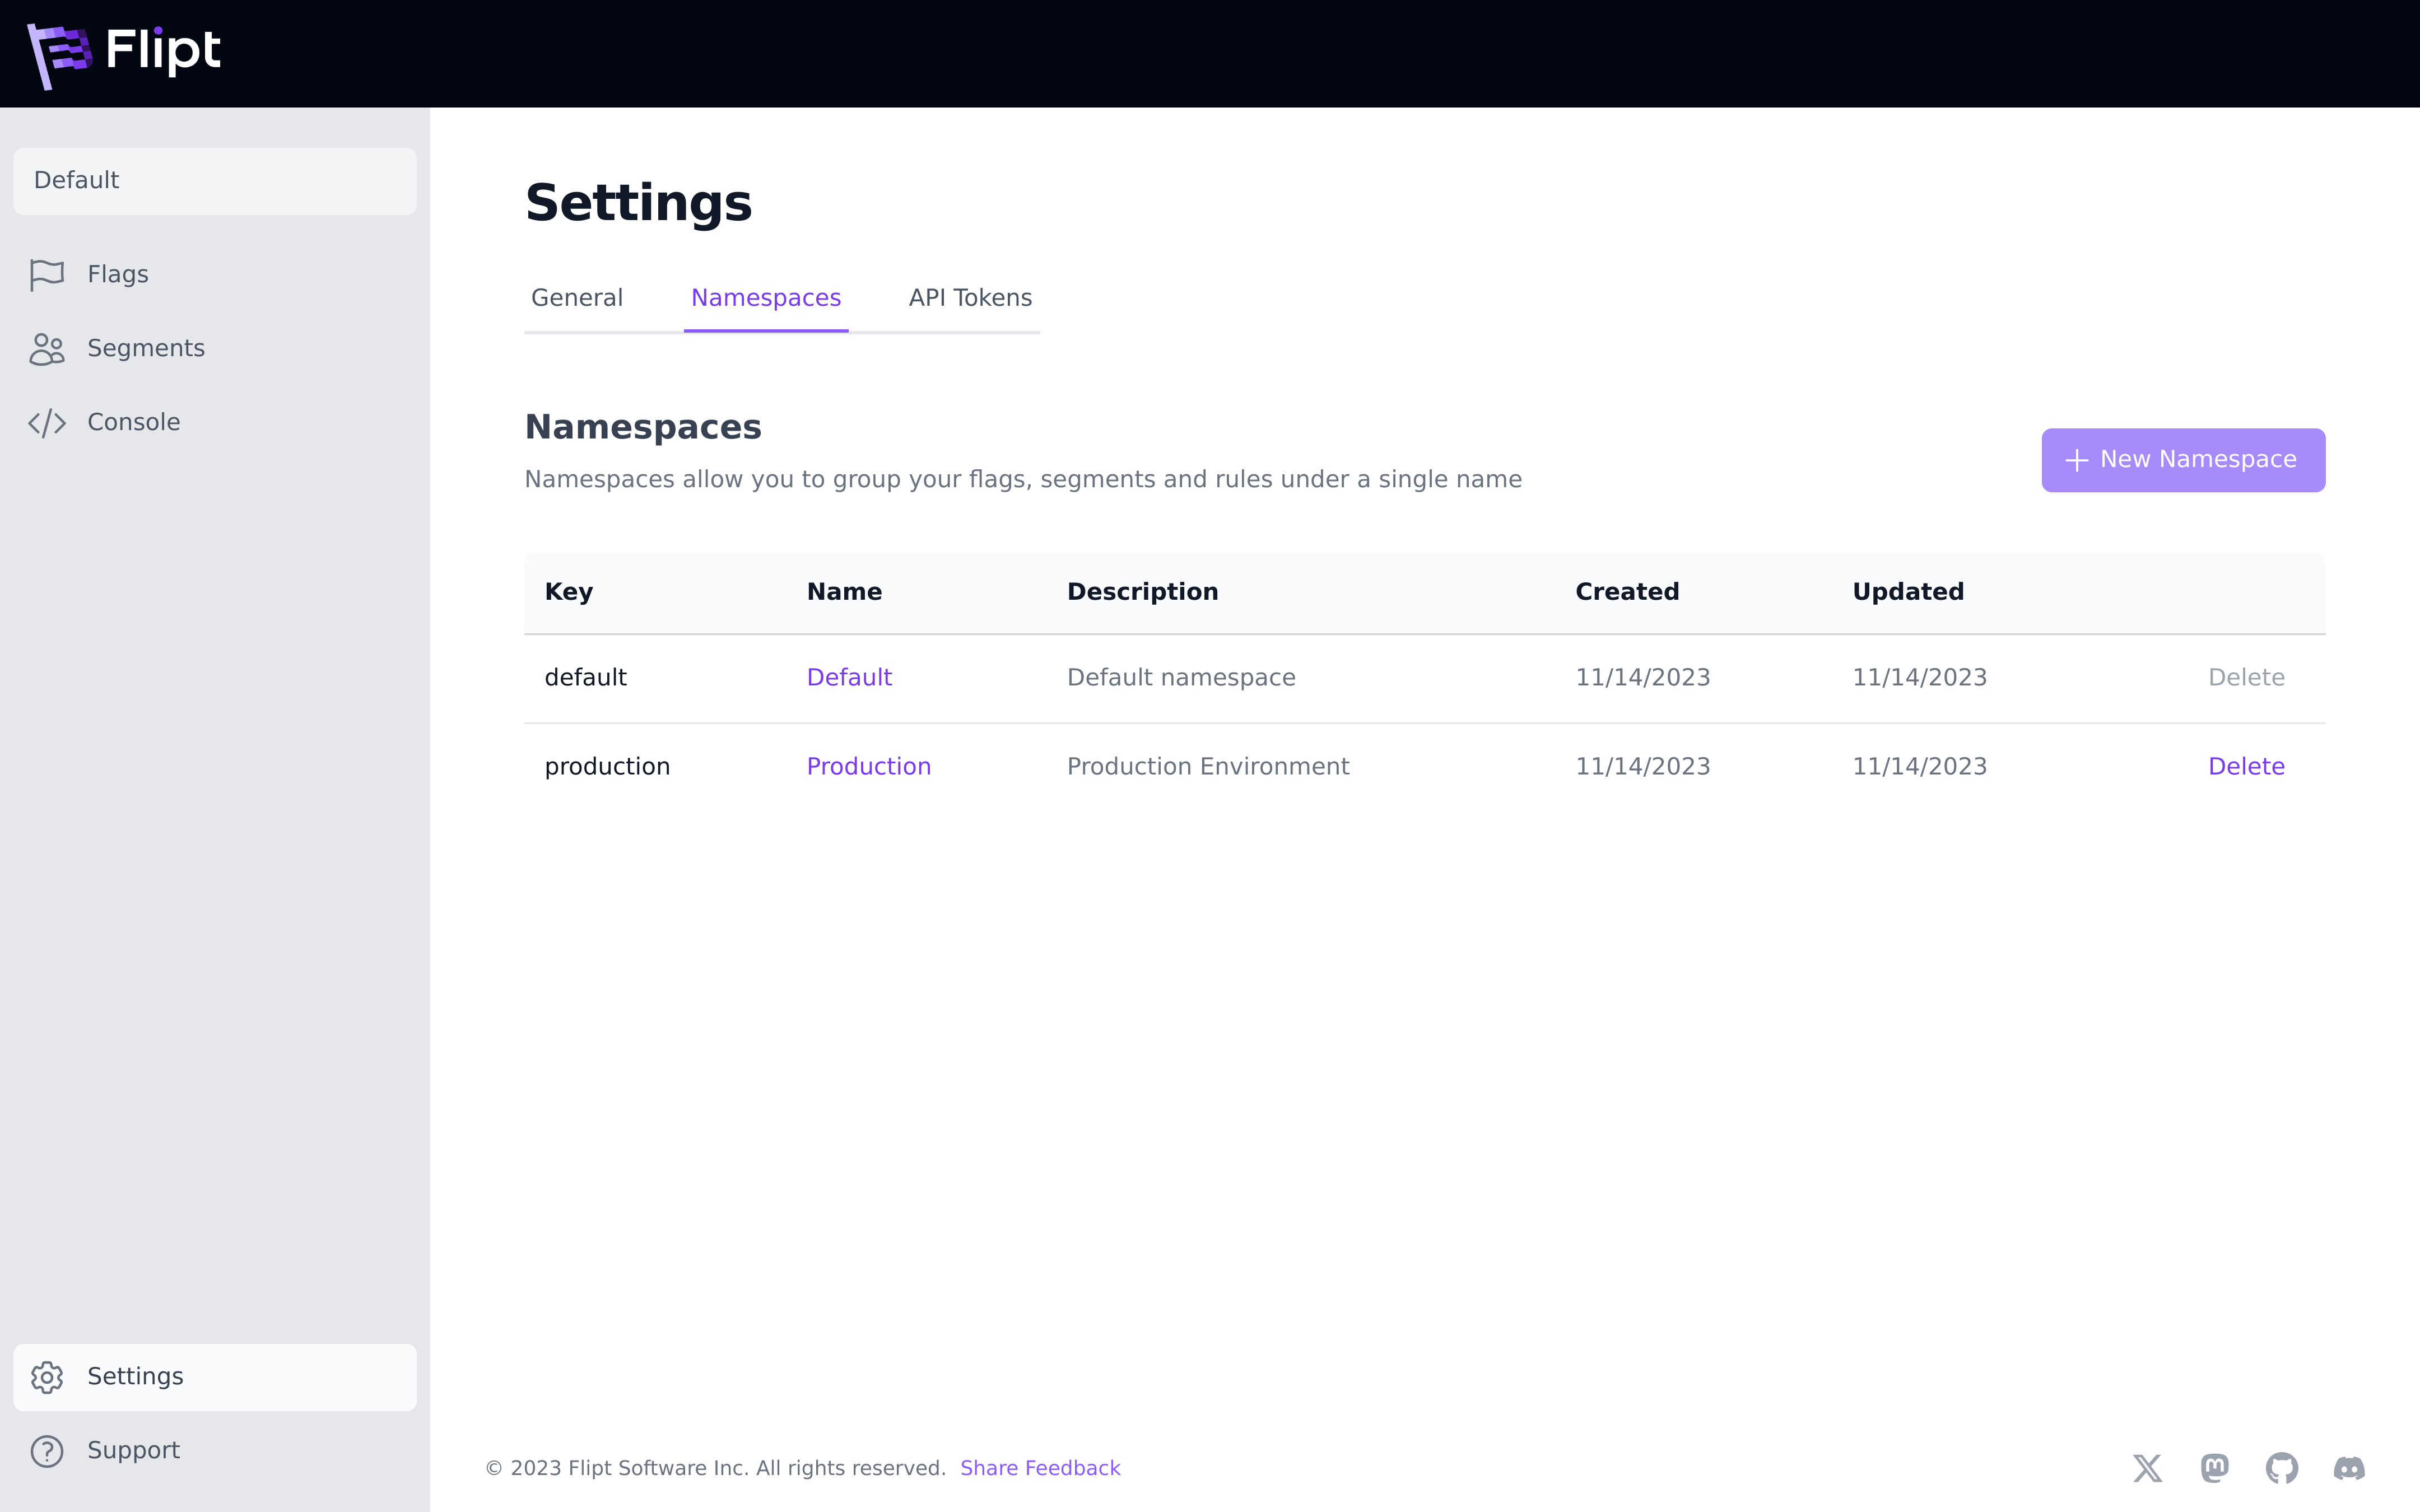
Task: Switch to the General tab
Action: click(577, 298)
